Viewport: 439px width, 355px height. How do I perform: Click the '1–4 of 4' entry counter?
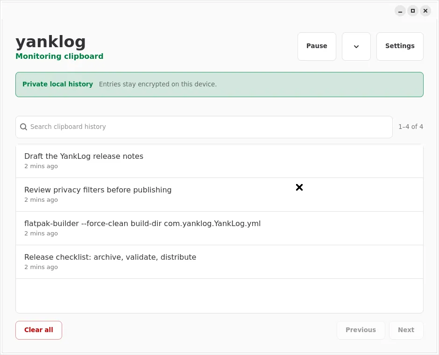coord(411,127)
